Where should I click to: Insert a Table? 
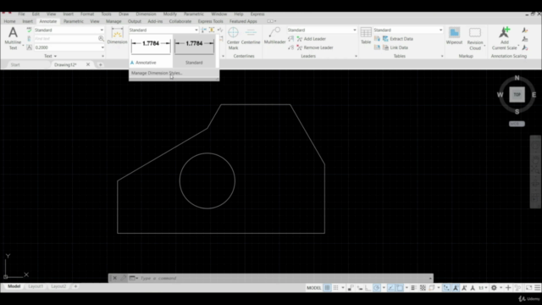366,36
